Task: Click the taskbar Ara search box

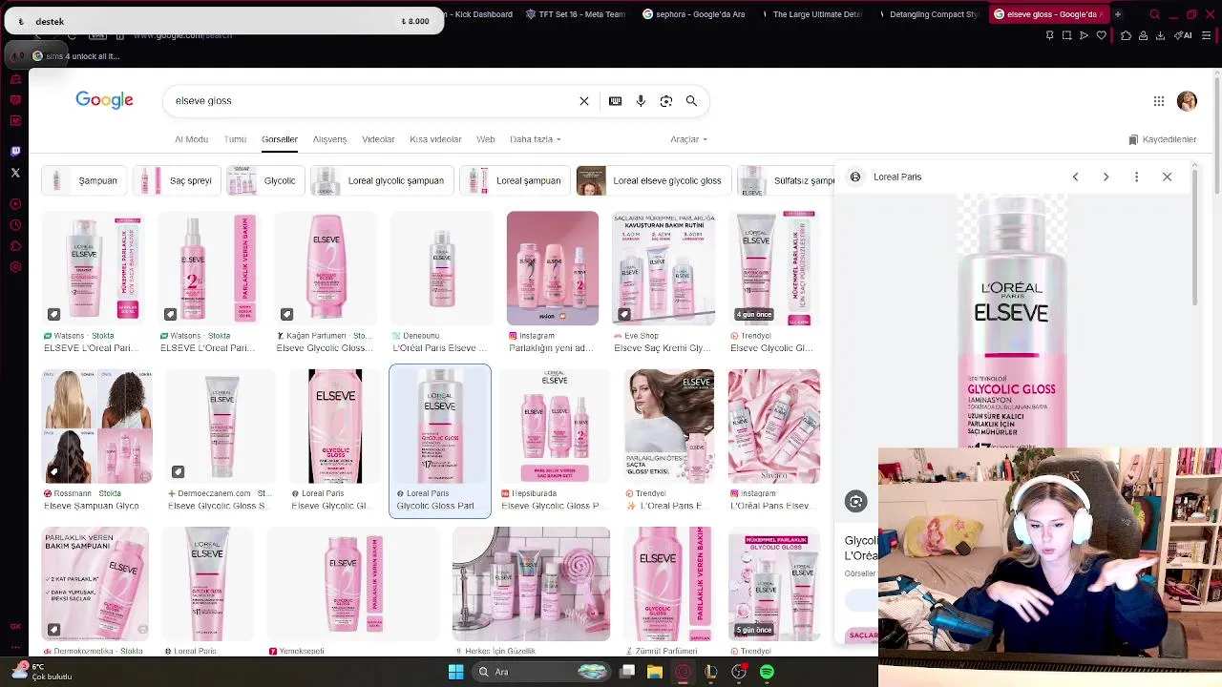Action: click(541, 672)
